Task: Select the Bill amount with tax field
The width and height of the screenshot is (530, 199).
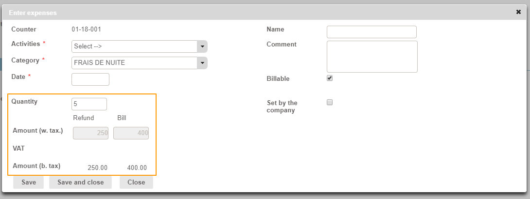Action: click(131, 133)
